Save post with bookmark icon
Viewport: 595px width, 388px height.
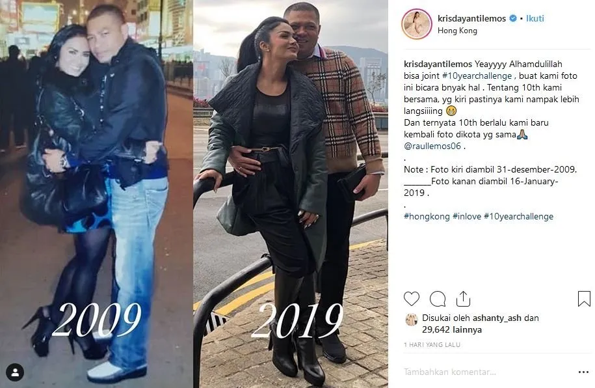tap(584, 299)
